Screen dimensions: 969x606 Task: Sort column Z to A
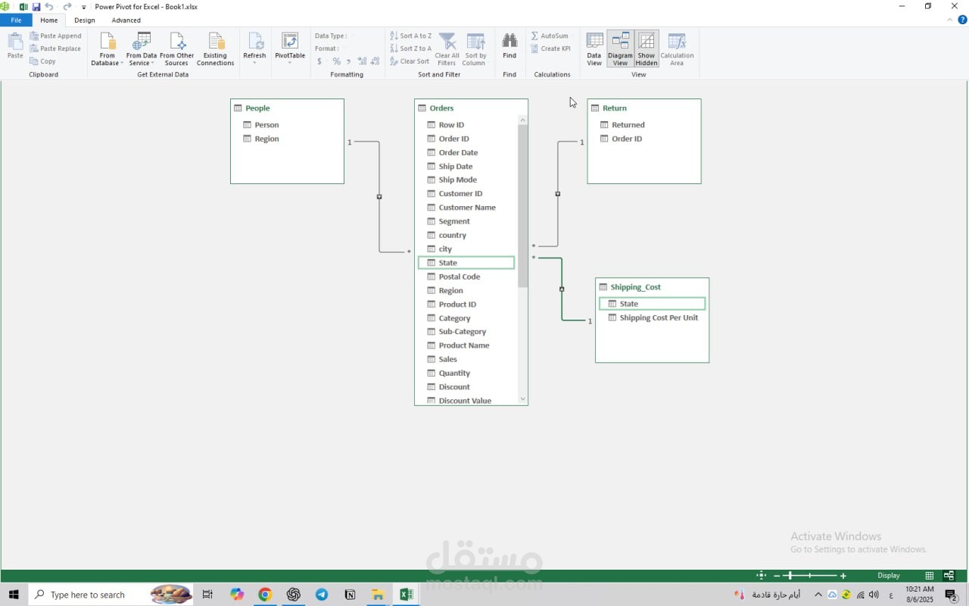(x=411, y=48)
